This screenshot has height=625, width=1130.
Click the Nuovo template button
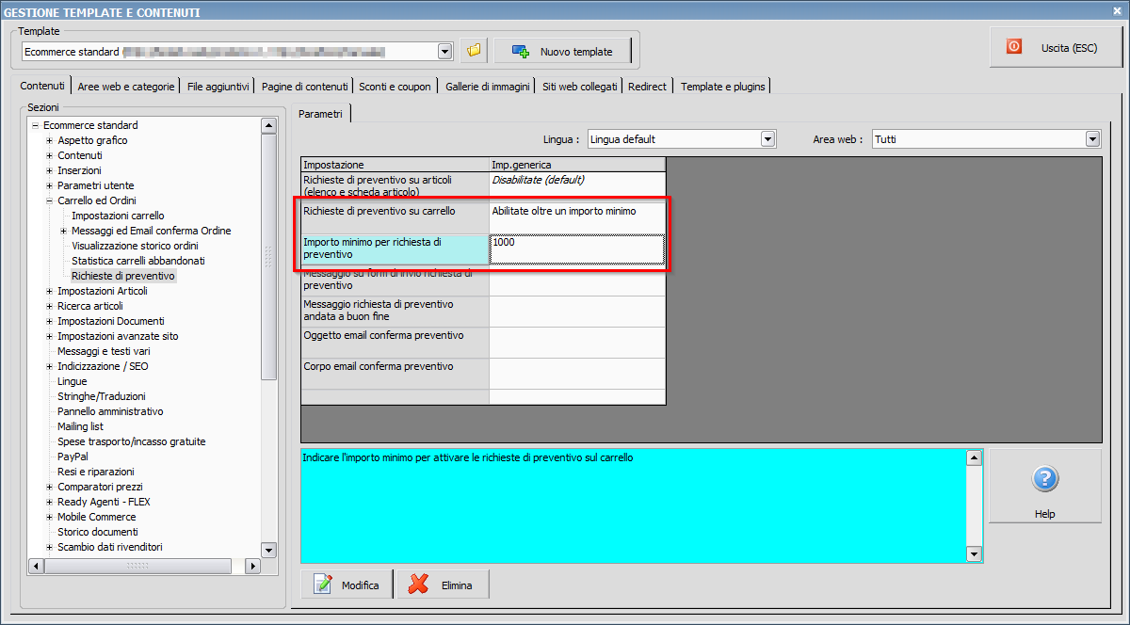point(562,51)
